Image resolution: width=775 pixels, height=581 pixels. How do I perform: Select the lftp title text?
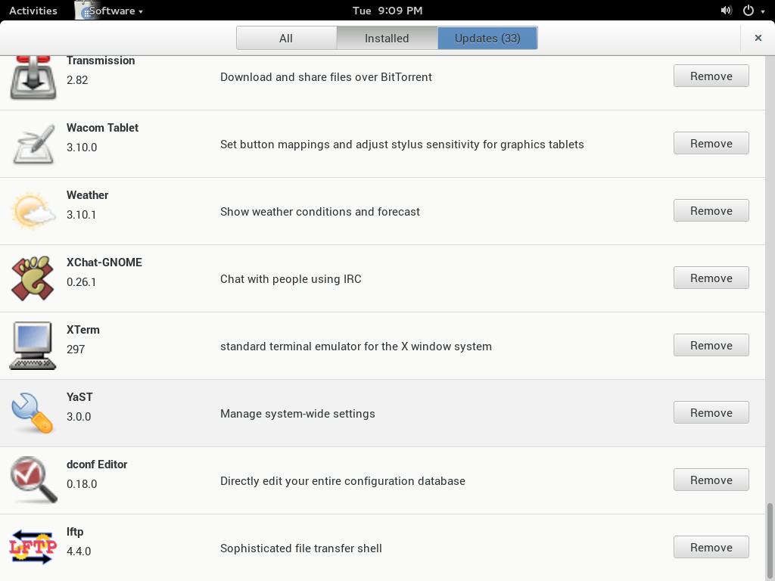[75, 532]
